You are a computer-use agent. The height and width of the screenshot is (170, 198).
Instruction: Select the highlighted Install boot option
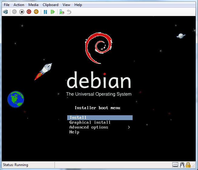coord(100,117)
